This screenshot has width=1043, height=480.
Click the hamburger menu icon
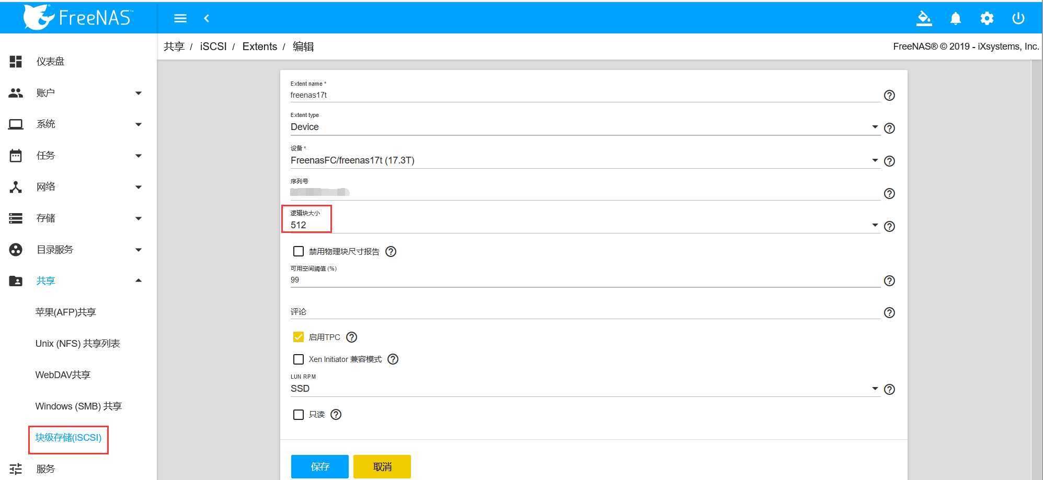[x=180, y=18]
